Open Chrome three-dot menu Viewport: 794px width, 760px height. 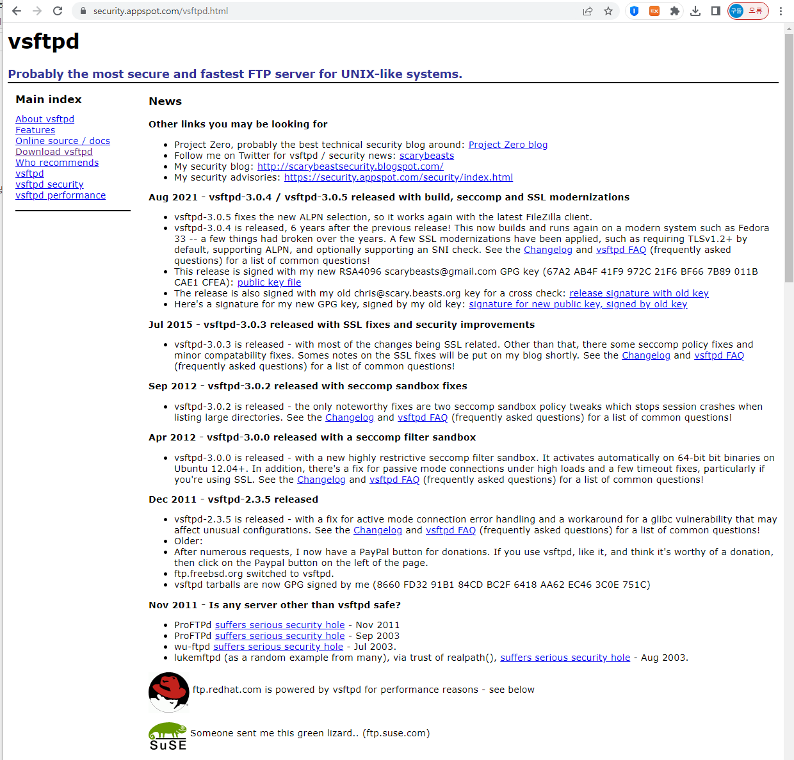[x=781, y=11]
